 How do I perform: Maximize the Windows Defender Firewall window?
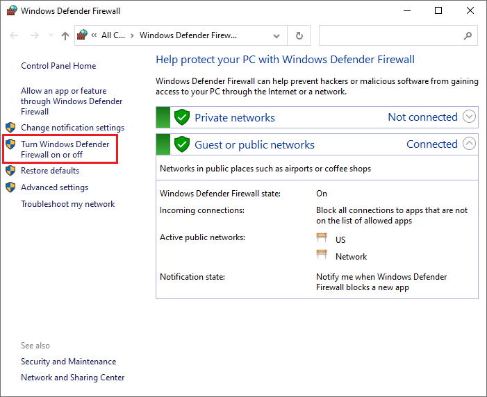[438, 11]
